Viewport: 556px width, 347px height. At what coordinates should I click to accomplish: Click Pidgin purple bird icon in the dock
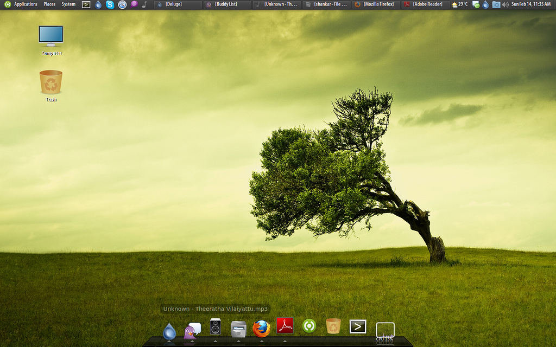192,330
